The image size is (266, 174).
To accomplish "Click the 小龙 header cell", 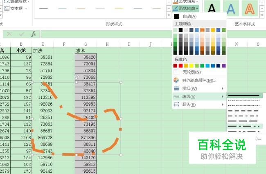I will [x=21, y=50].
